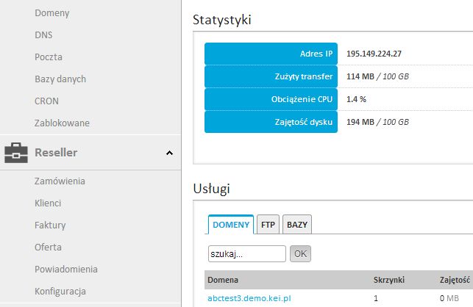This screenshot has width=473, height=307.
Task: Switch to the FTP tab
Action: click(x=268, y=225)
